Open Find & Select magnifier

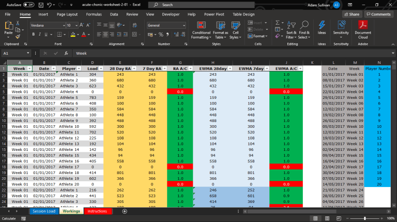click(304, 30)
